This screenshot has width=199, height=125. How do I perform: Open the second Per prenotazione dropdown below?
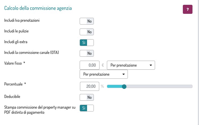click(x=104, y=74)
